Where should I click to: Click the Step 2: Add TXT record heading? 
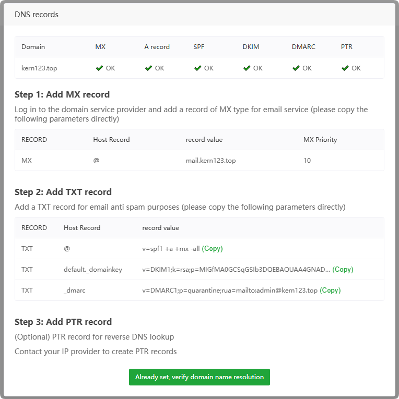click(63, 191)
